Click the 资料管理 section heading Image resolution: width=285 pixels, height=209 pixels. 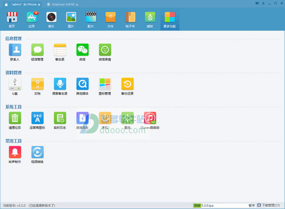tap(13, 73)
